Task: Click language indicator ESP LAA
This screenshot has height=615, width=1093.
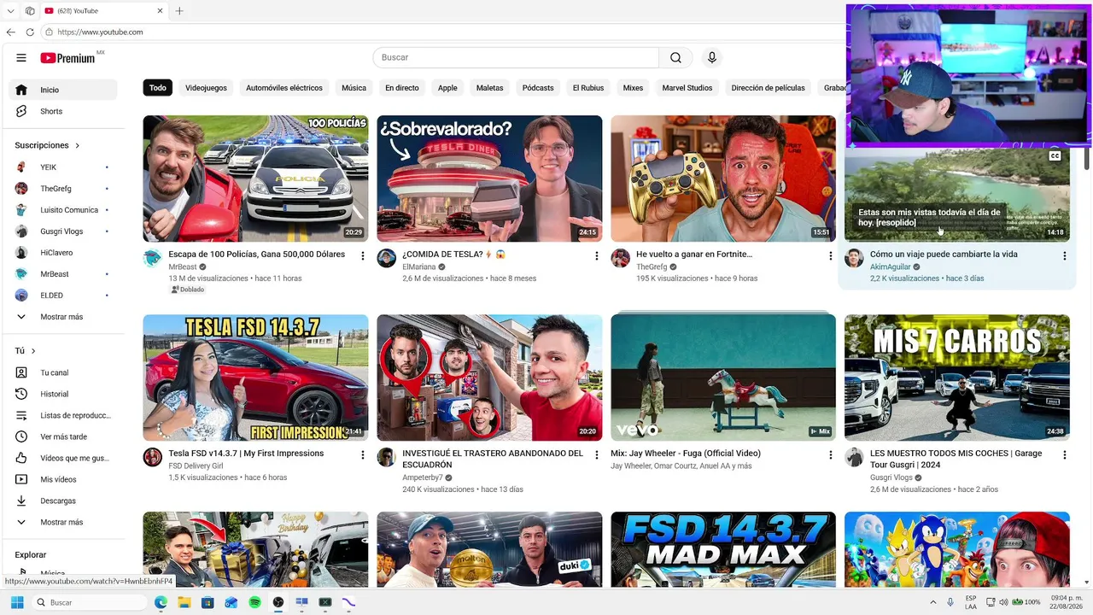Action: (971, 602)
